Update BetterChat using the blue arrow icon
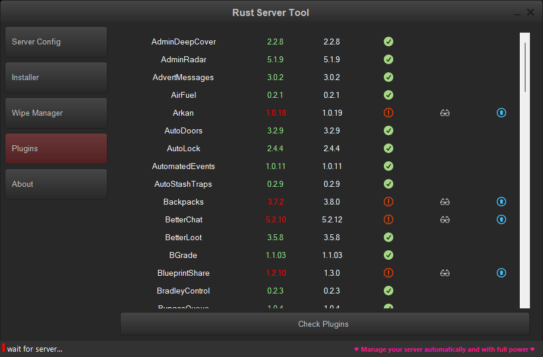The height and width of the screenshot is (357, 543). coord(501,219)
